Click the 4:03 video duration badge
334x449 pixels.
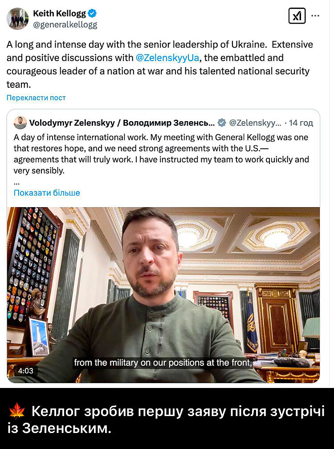(25, 371)
